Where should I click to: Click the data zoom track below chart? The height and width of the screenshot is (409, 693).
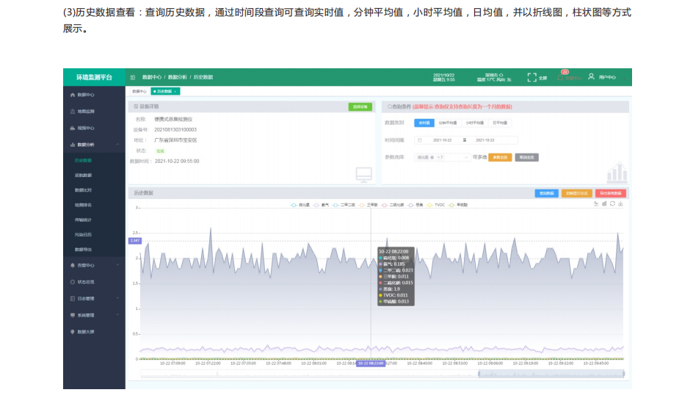click(382, 374)
